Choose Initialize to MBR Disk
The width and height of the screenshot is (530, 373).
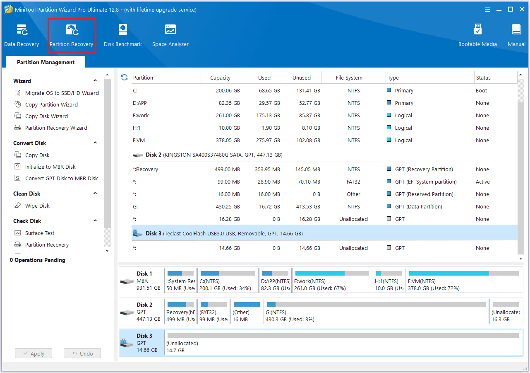tap(45, 167)
